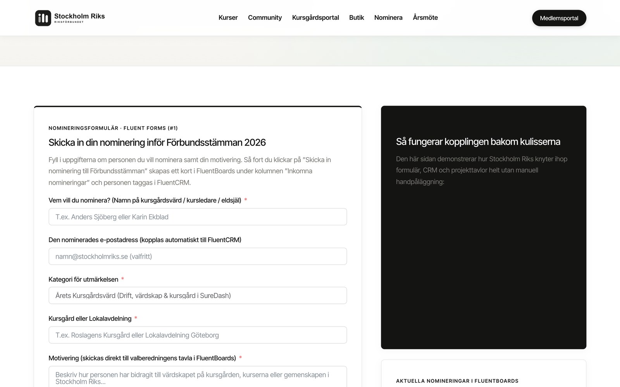Image resolution: width=620 pixels, height=387 pixels.
Task: Click the heading Skicka in din nominering inför Förbundsstämman 2026
Action: coord(157,142)
